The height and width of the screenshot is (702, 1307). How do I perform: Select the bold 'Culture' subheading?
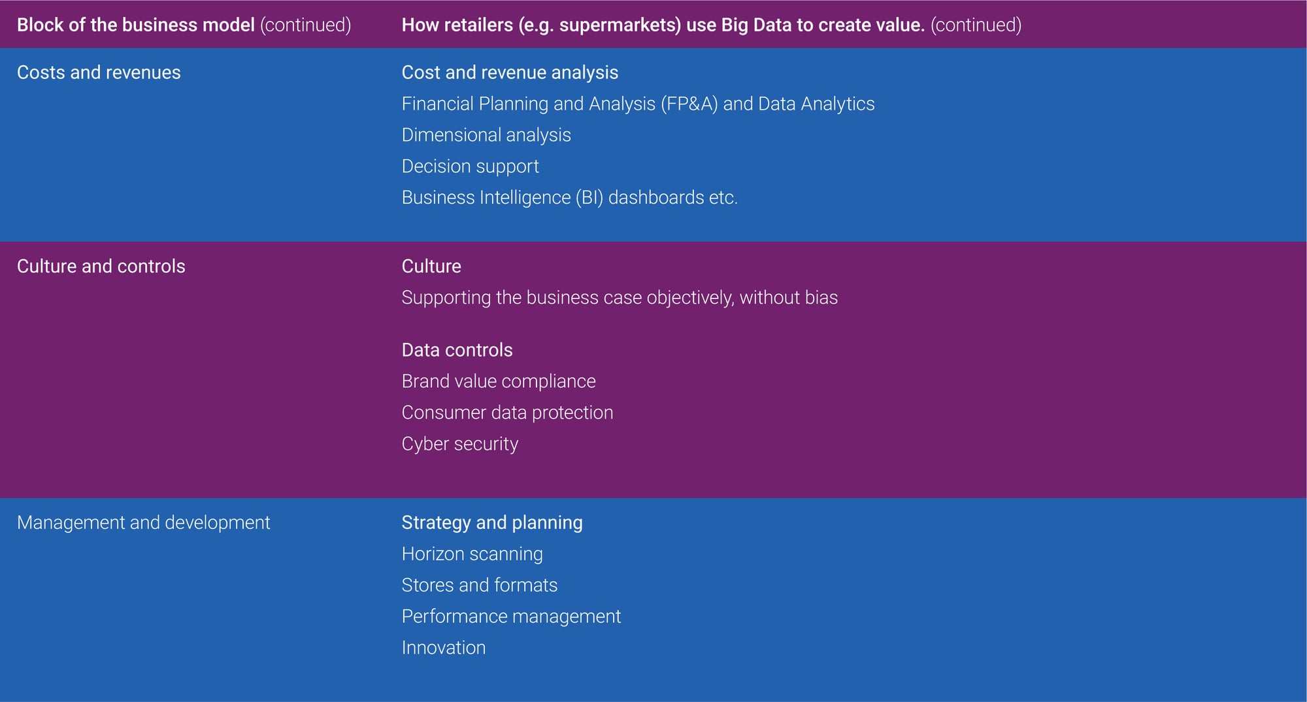click(431, 266)
